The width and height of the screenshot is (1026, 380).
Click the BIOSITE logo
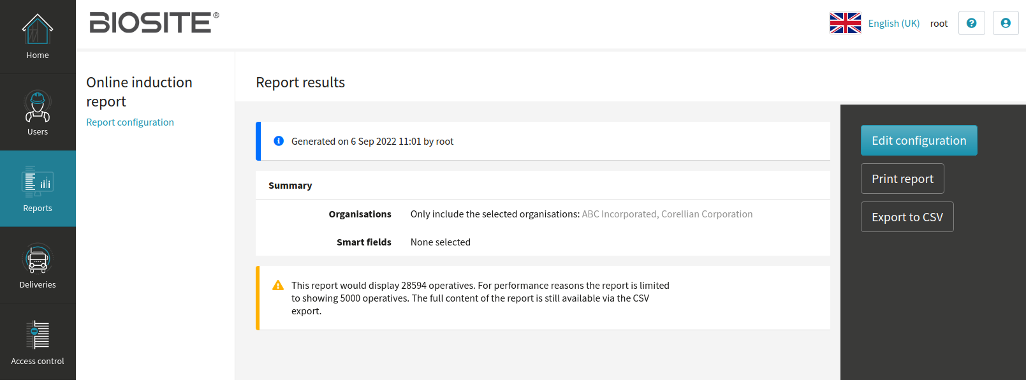click(x=154, y=22)
